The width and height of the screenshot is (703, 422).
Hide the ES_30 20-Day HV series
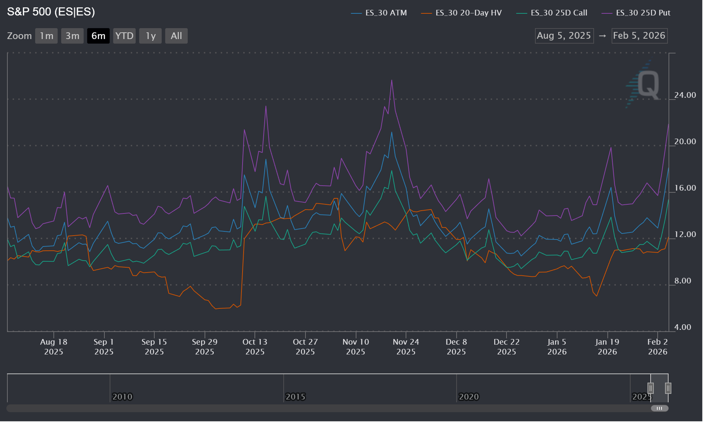[468, 13]
